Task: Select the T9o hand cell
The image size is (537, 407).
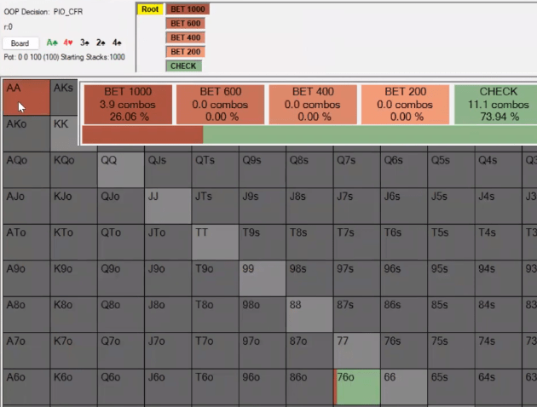Action: click(215, 278)
